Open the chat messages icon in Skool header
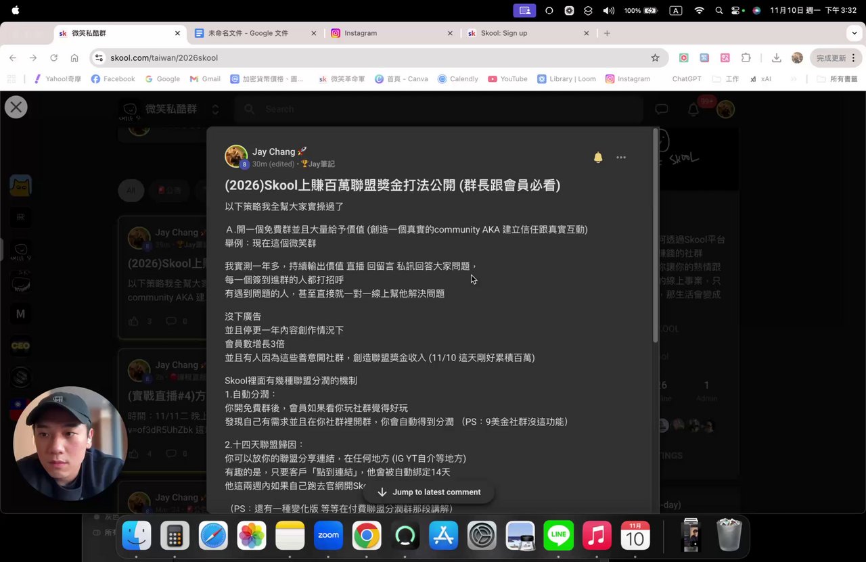This screenshot has width=866, height=562. (661, 109)
